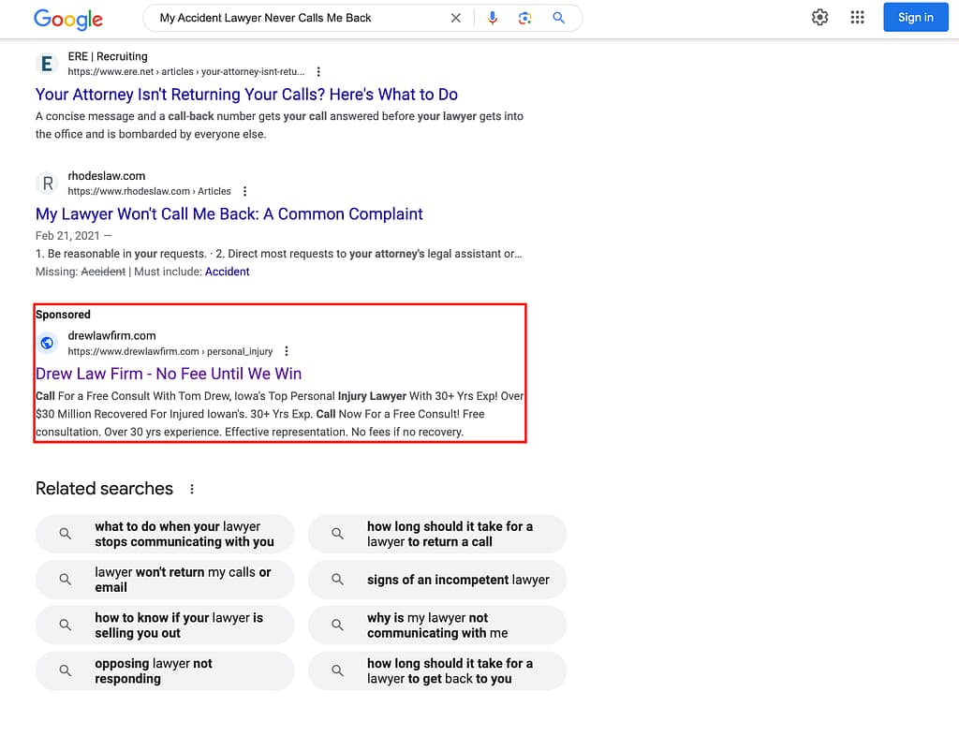Open 'Your Attorney Isn't Returning Your Calls' link
This screenshot has width=959, height=751.
click(x=246, y=95)
